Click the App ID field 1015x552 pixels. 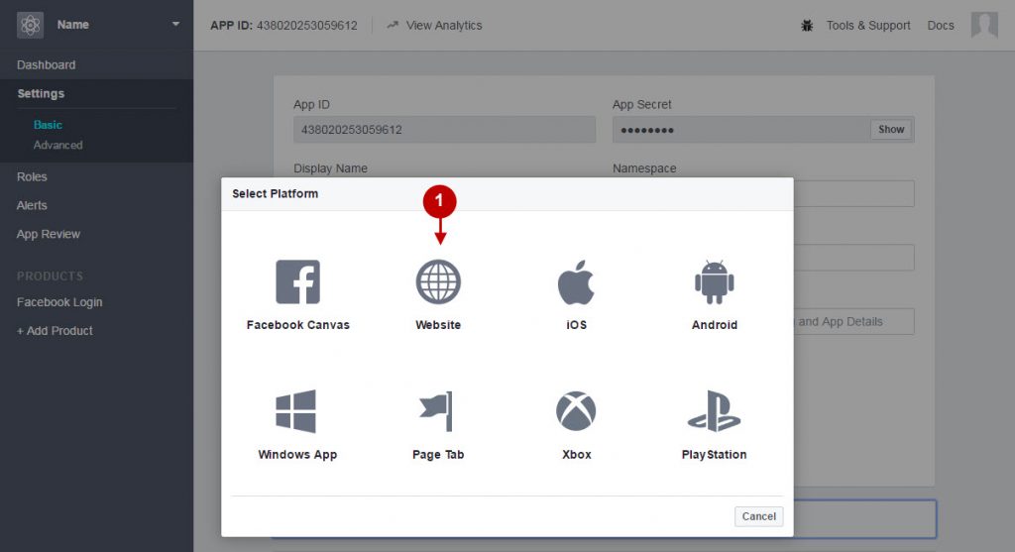(444, 130)
